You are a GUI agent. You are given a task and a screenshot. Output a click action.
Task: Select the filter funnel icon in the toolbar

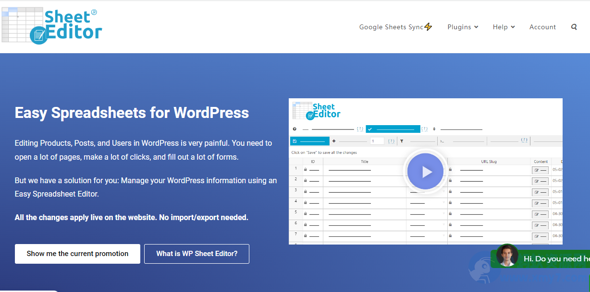pyautogui.click(x=403, y=141)
